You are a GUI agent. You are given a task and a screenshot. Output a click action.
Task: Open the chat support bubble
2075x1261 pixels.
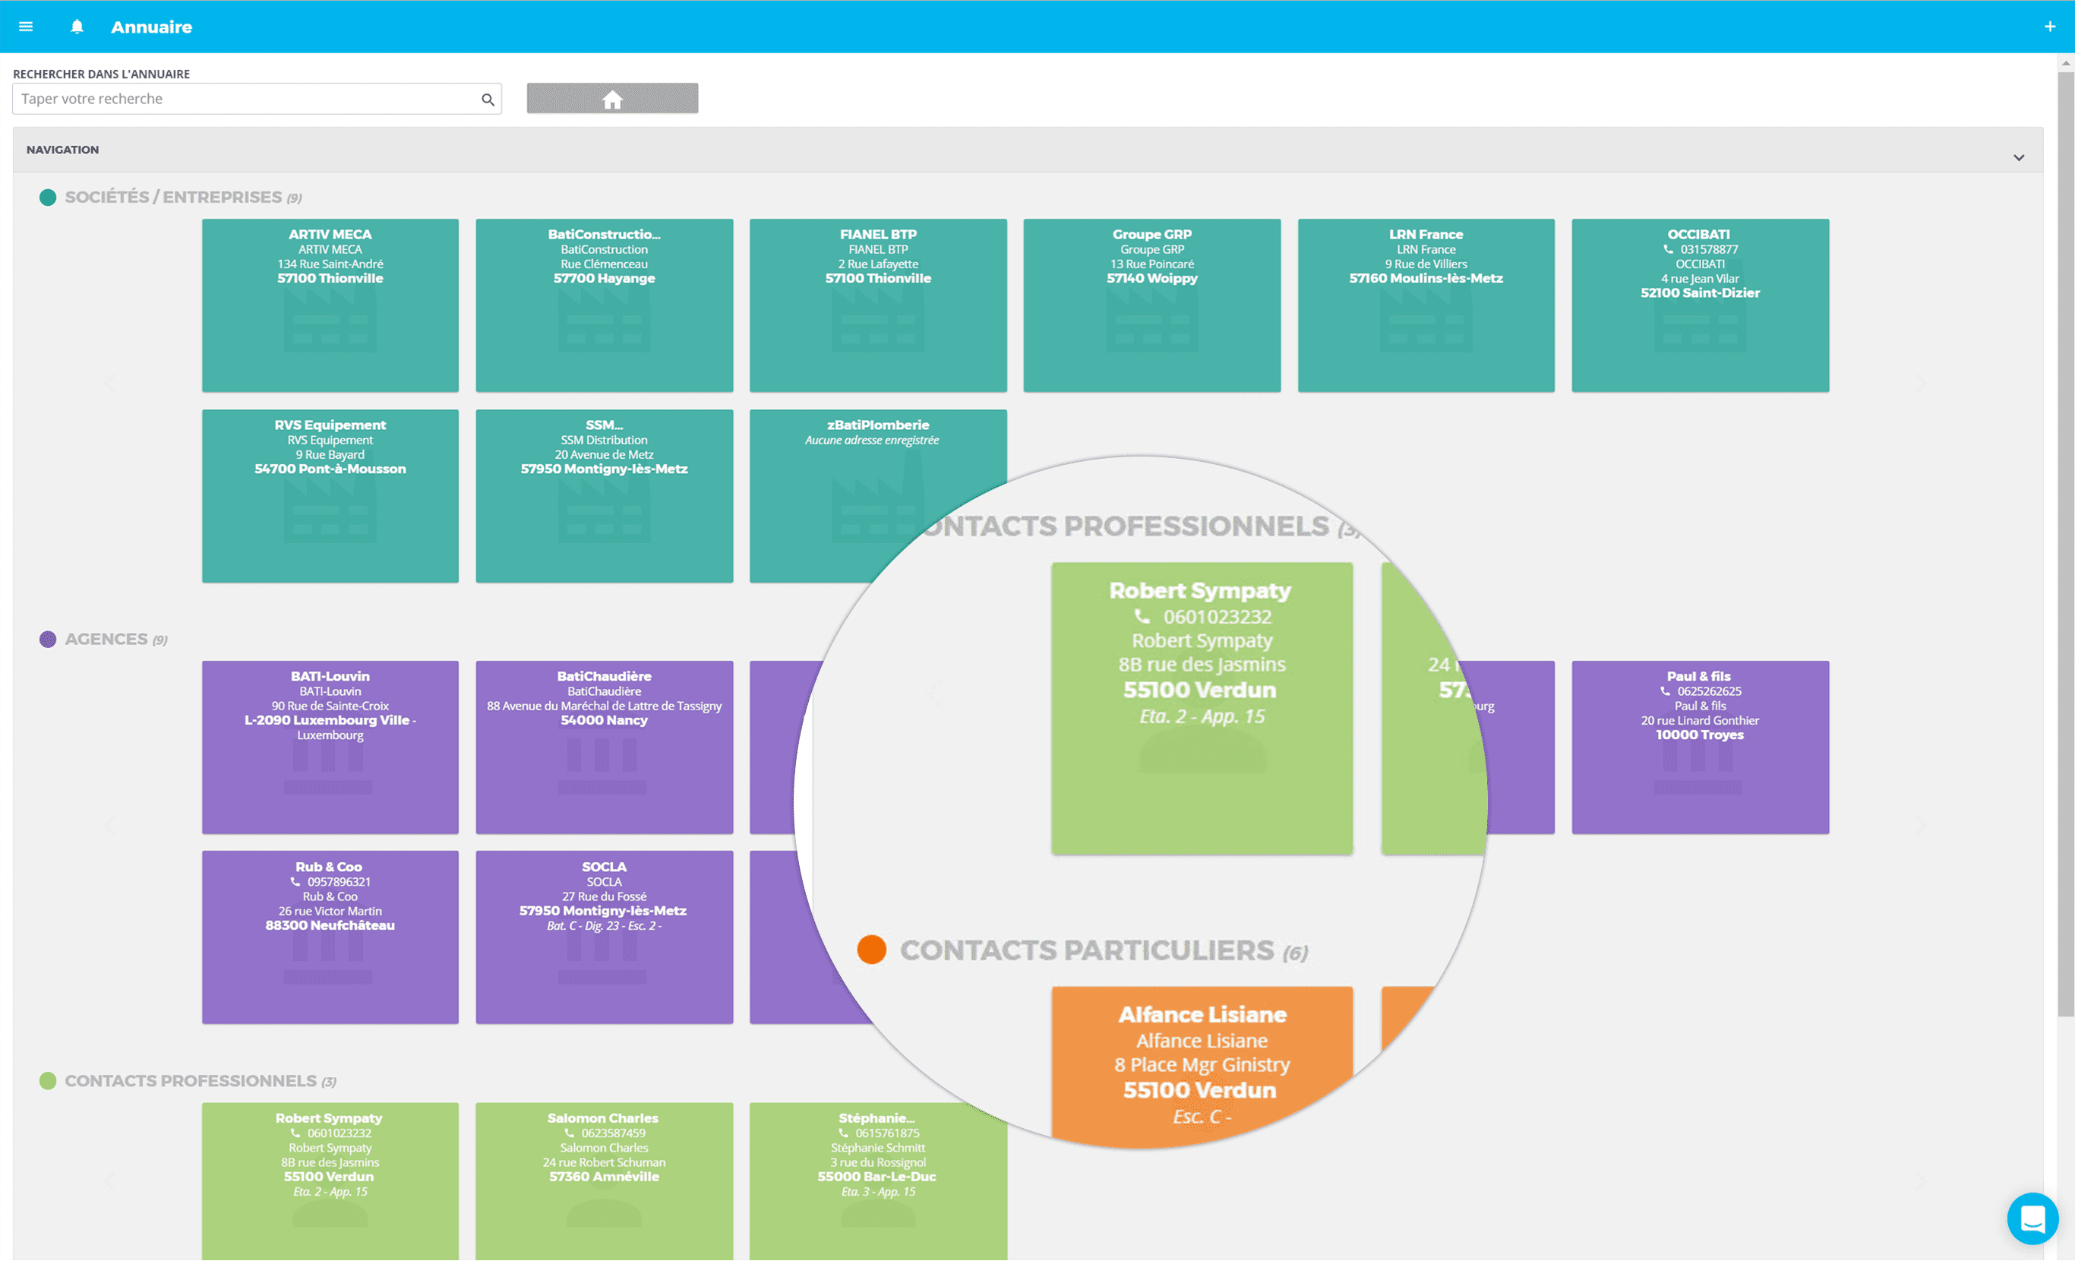(2032, 1218)
